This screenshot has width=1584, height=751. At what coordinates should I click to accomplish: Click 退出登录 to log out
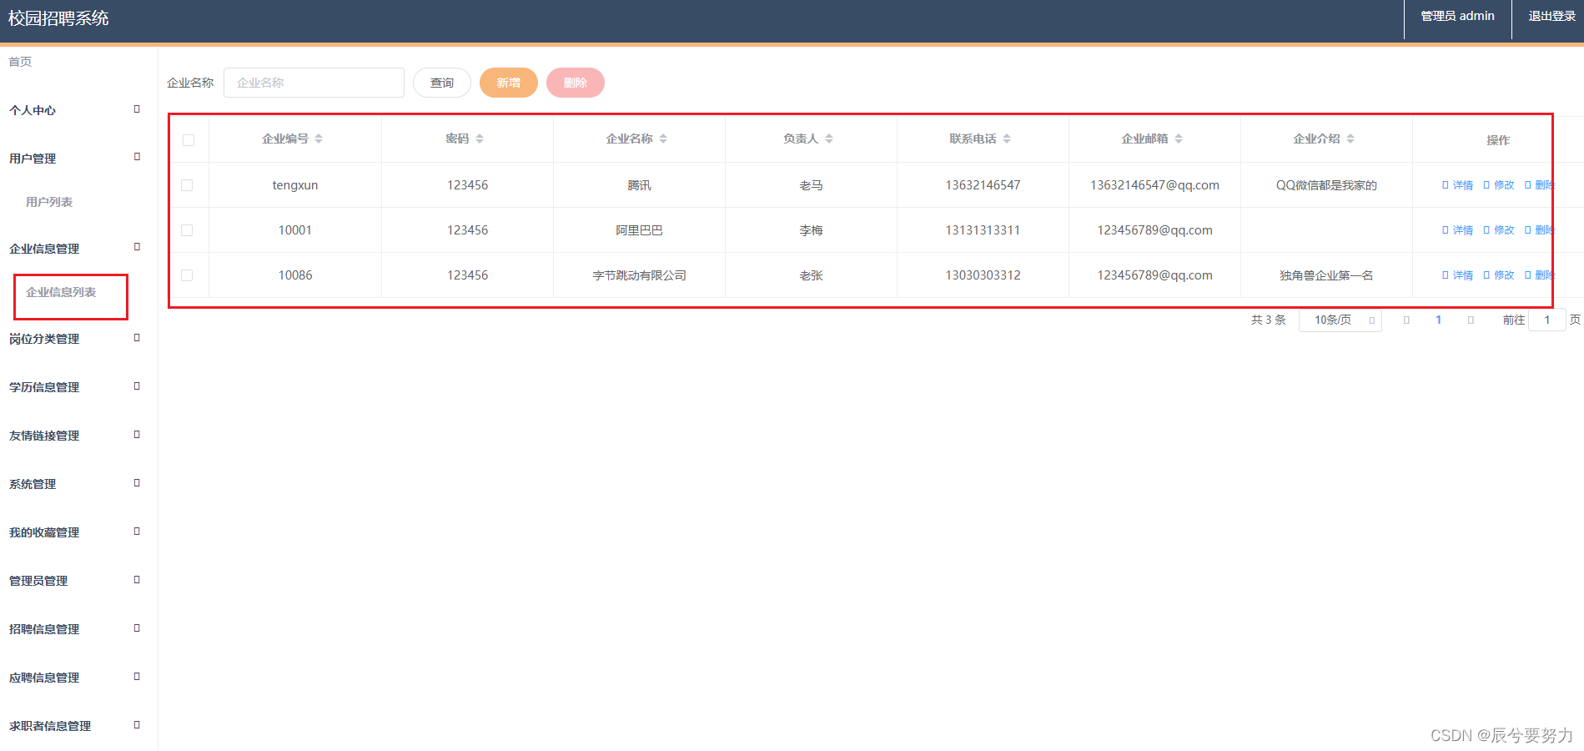click(1551, 16)
